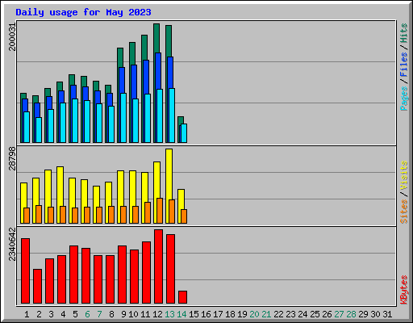The height and width of the screenshot is (323, 413).
Task: Click day label 1 on the x-axis
Action: [27, 314]
